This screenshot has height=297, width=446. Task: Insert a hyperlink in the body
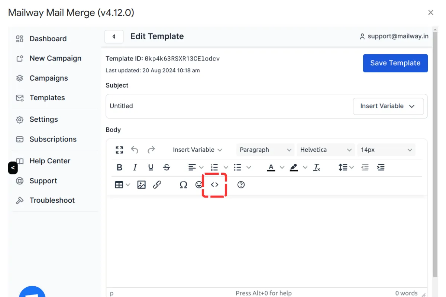[x=157, y=185]
